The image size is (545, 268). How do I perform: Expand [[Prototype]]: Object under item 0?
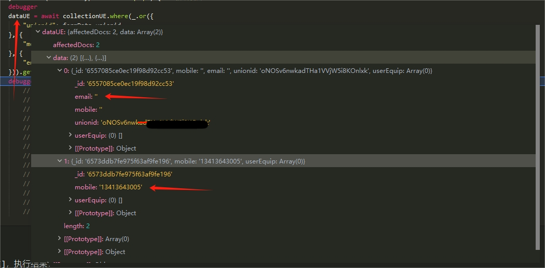click(71, 148)
